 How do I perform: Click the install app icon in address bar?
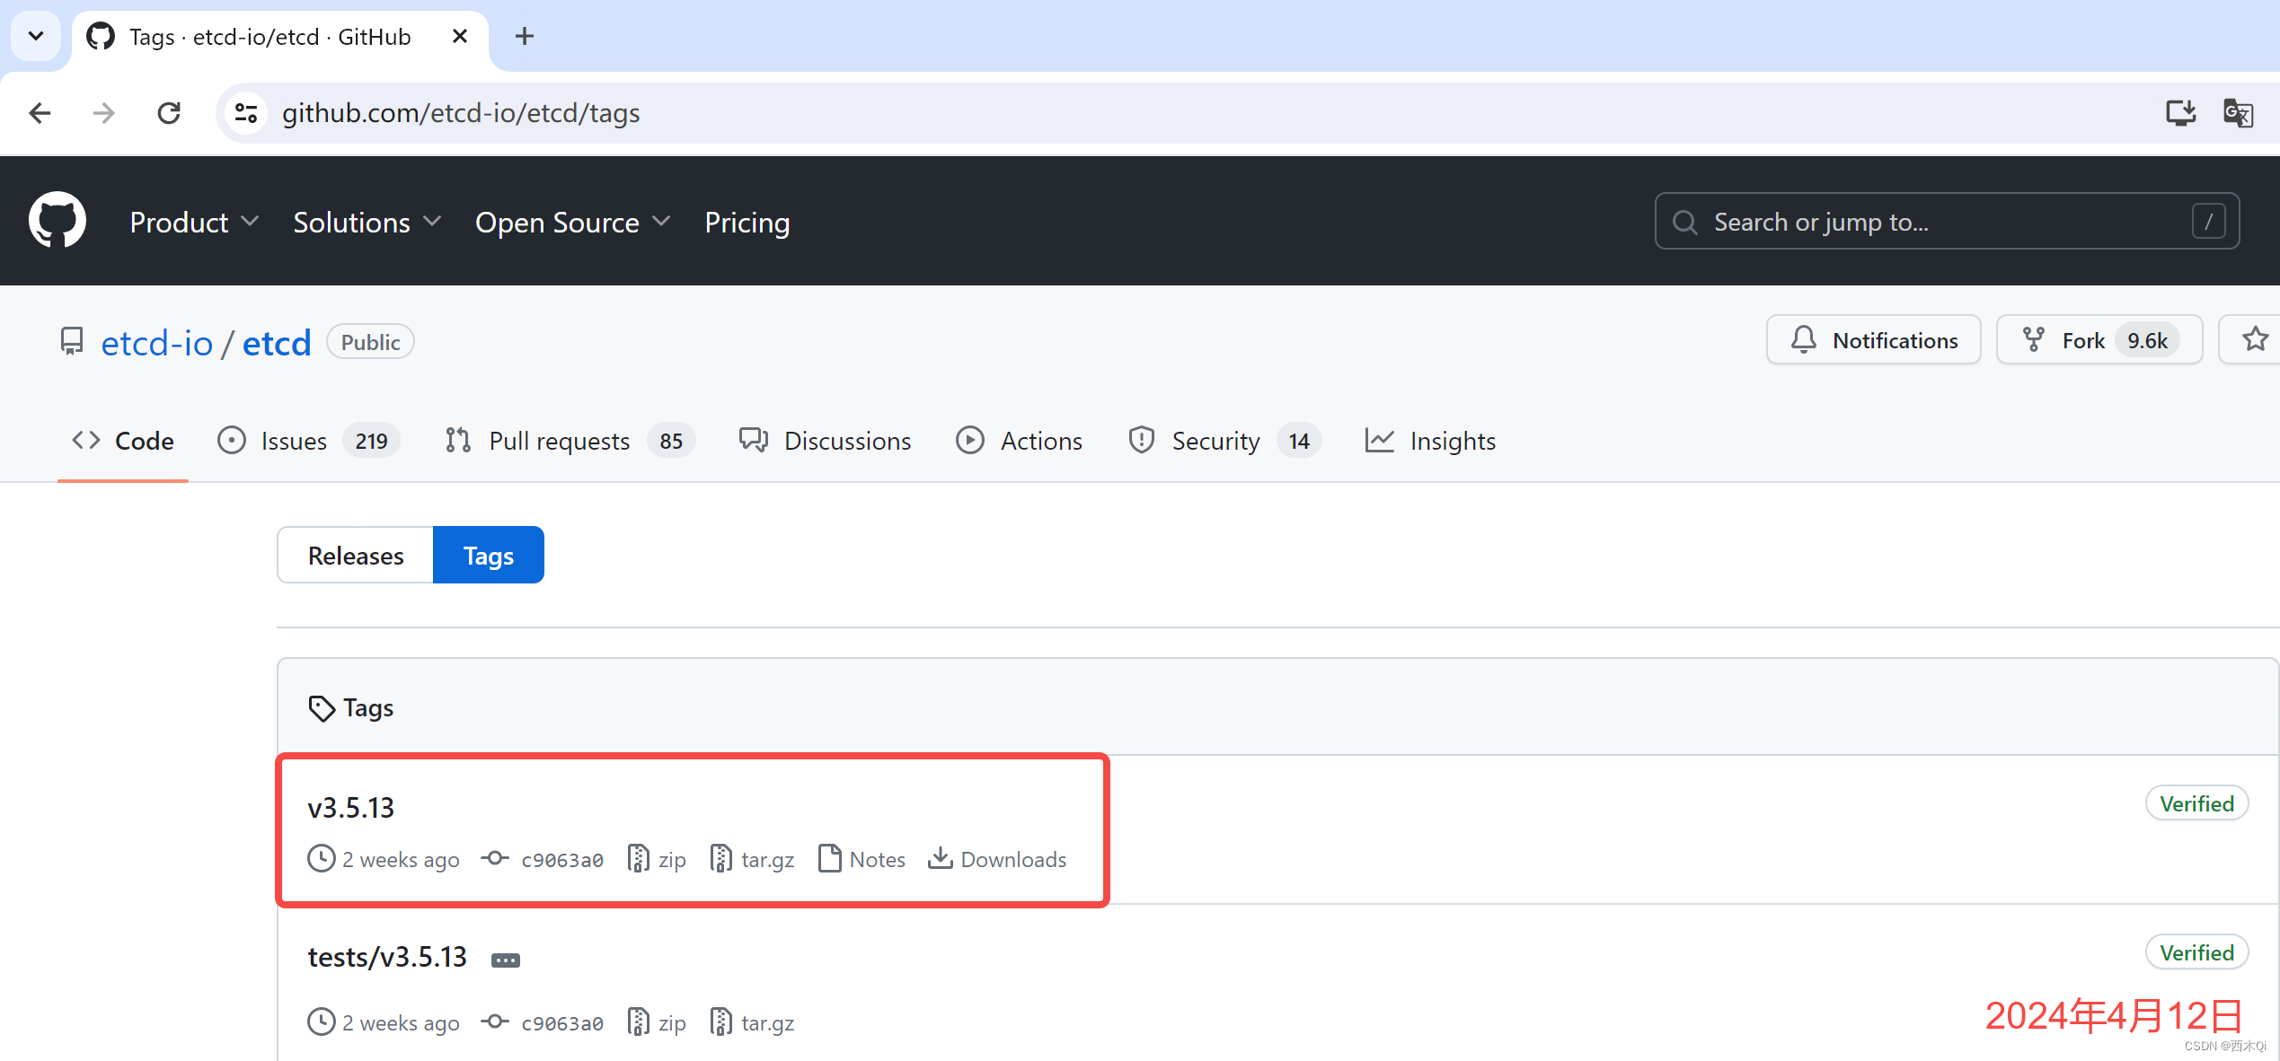[x=2180, y=113]
